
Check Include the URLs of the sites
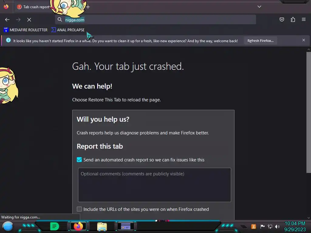tap(79, 209)
